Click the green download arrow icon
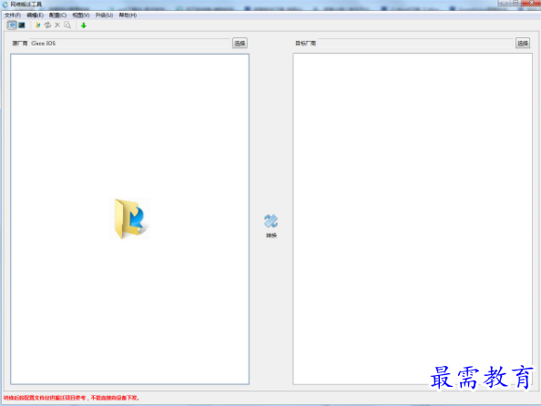Viewport: 541px width, 406px height. 84,25
